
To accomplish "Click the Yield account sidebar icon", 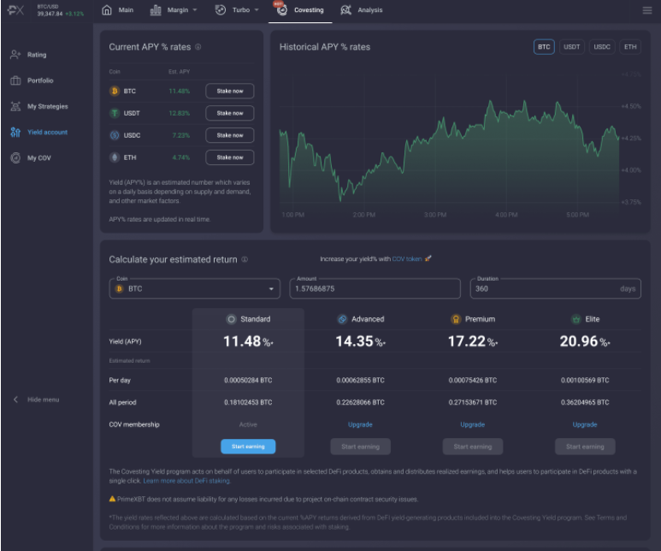I will tap(15, 132).
